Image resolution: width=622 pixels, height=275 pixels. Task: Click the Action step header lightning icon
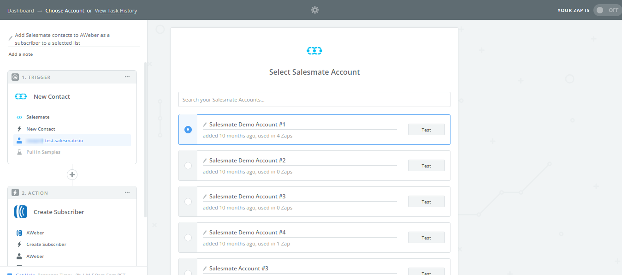[15, 193]
